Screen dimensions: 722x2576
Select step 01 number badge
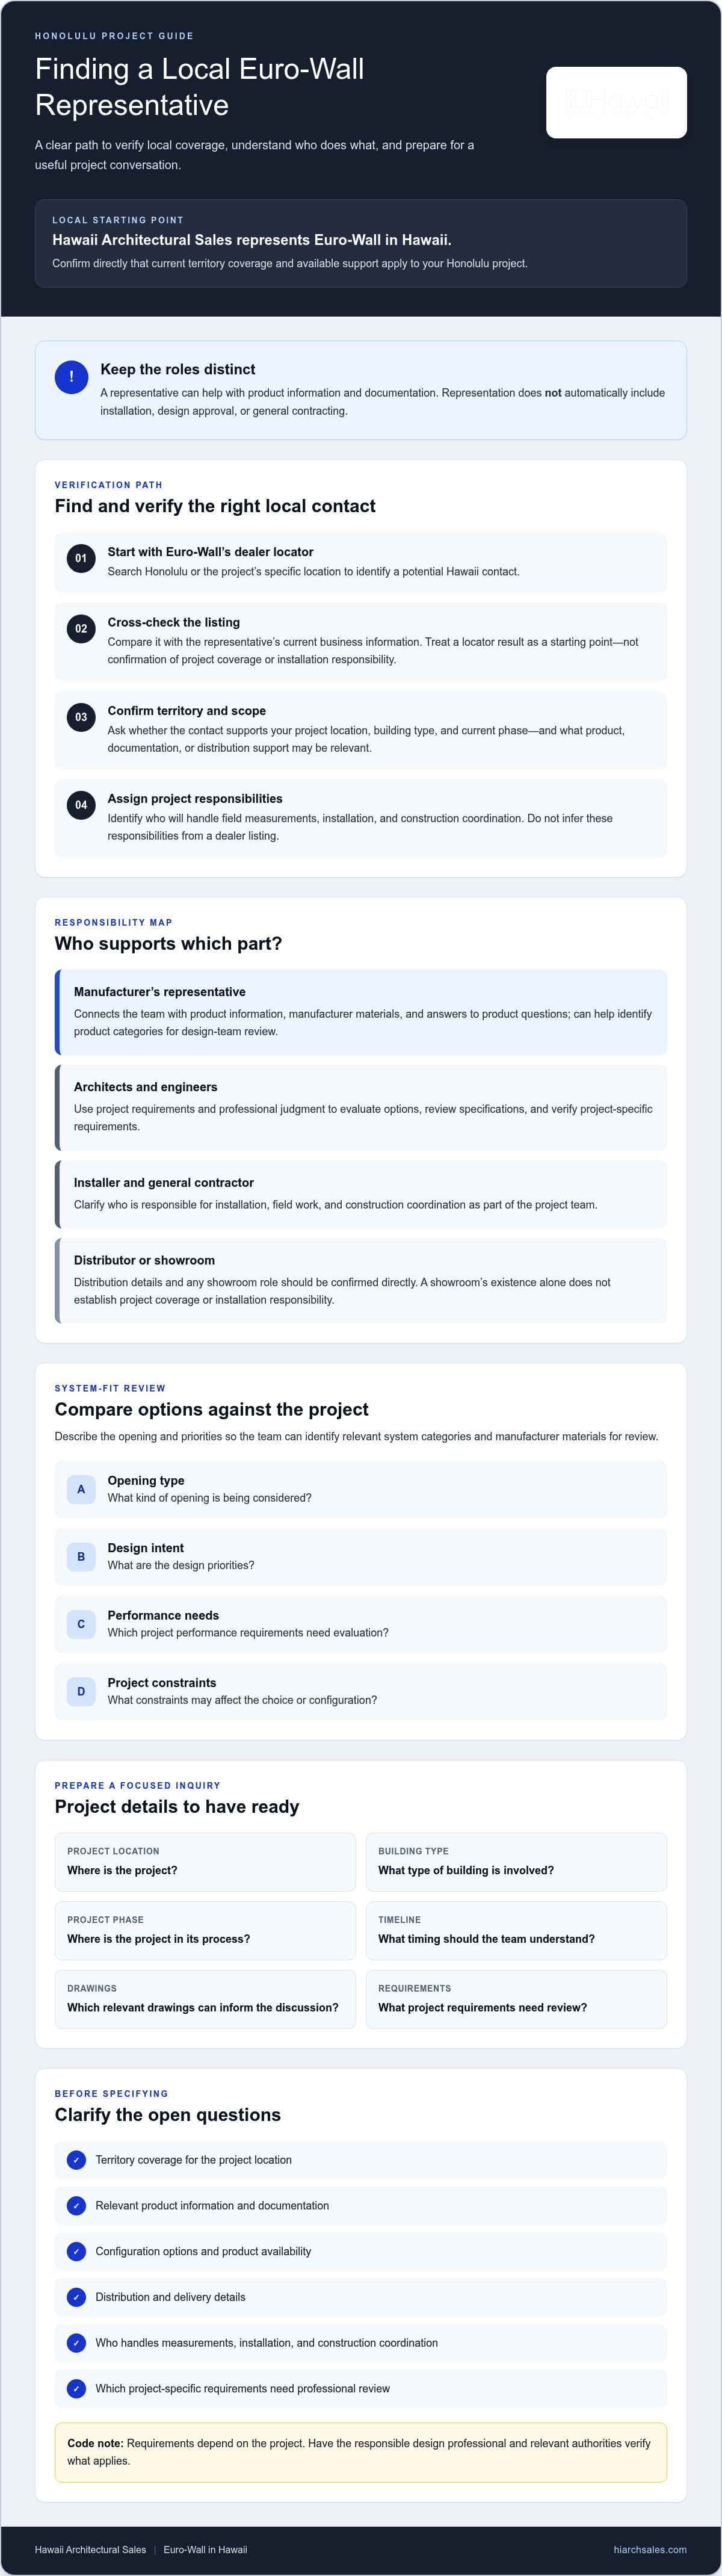(81, 558)
